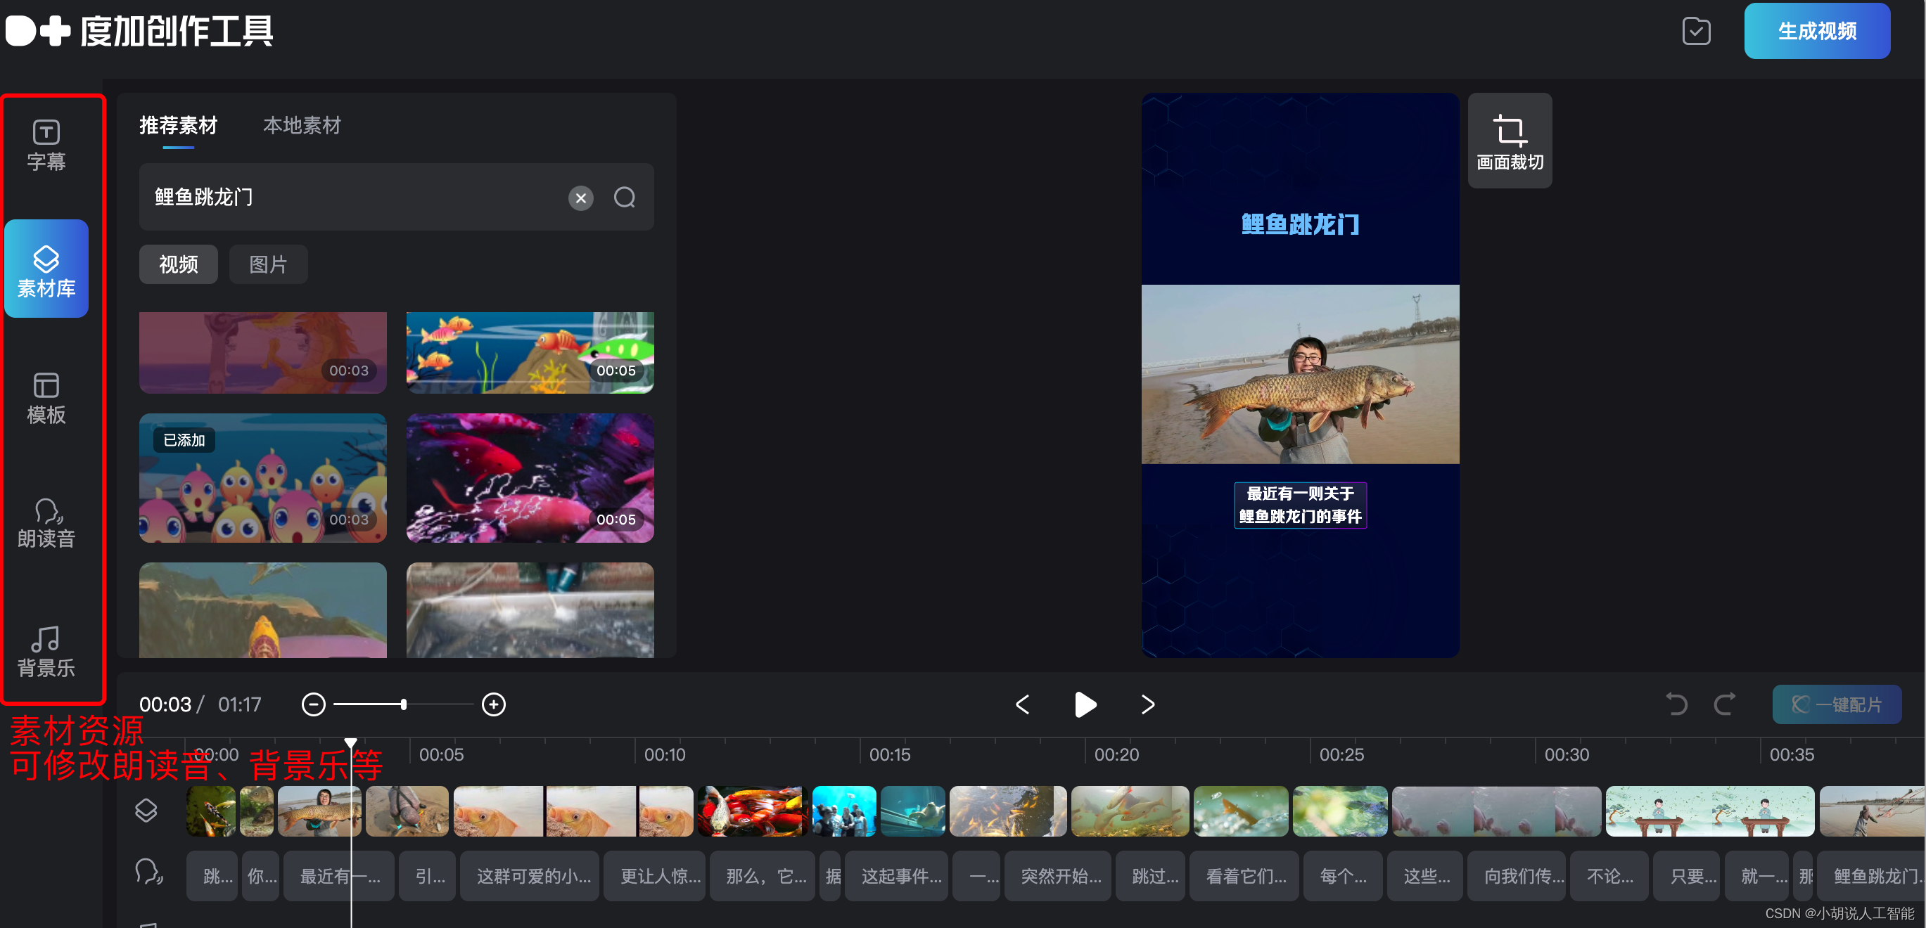
Task: Play the video preview
Action: 1084,704
